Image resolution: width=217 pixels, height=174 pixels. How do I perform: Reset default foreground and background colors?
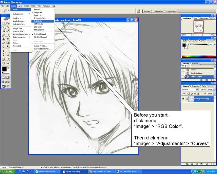[x=3, y=73]
